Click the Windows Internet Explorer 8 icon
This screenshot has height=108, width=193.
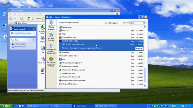coord(60,63)
